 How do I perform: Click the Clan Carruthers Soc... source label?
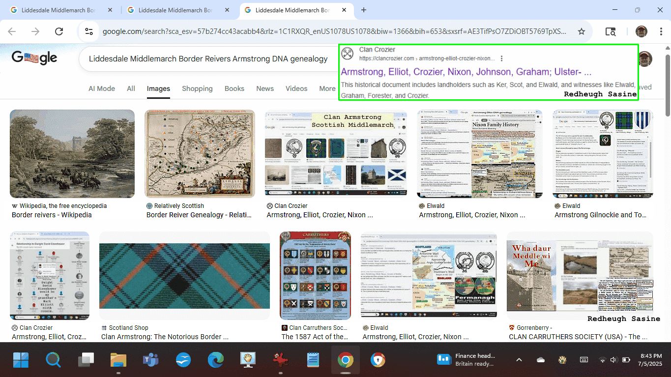[319, 328]
